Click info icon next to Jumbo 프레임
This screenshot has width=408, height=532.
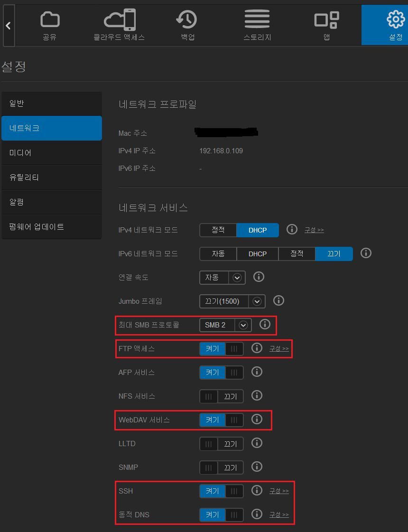(x=278, y=300)
